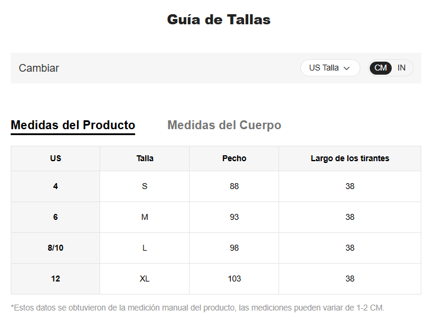Image resolution: width=432 pixels, height=320 pixels.
Task: Switch to Medidas del Cuerpo tab
Action: (224, 125)
